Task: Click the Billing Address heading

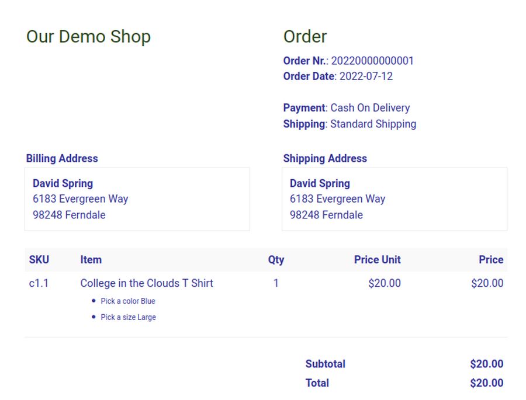Action: point(62,158)
